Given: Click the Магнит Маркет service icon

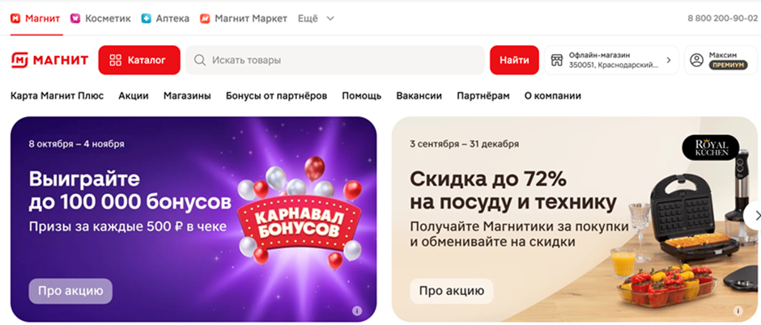Looking at the screenshot, I should tap(205, 19).
